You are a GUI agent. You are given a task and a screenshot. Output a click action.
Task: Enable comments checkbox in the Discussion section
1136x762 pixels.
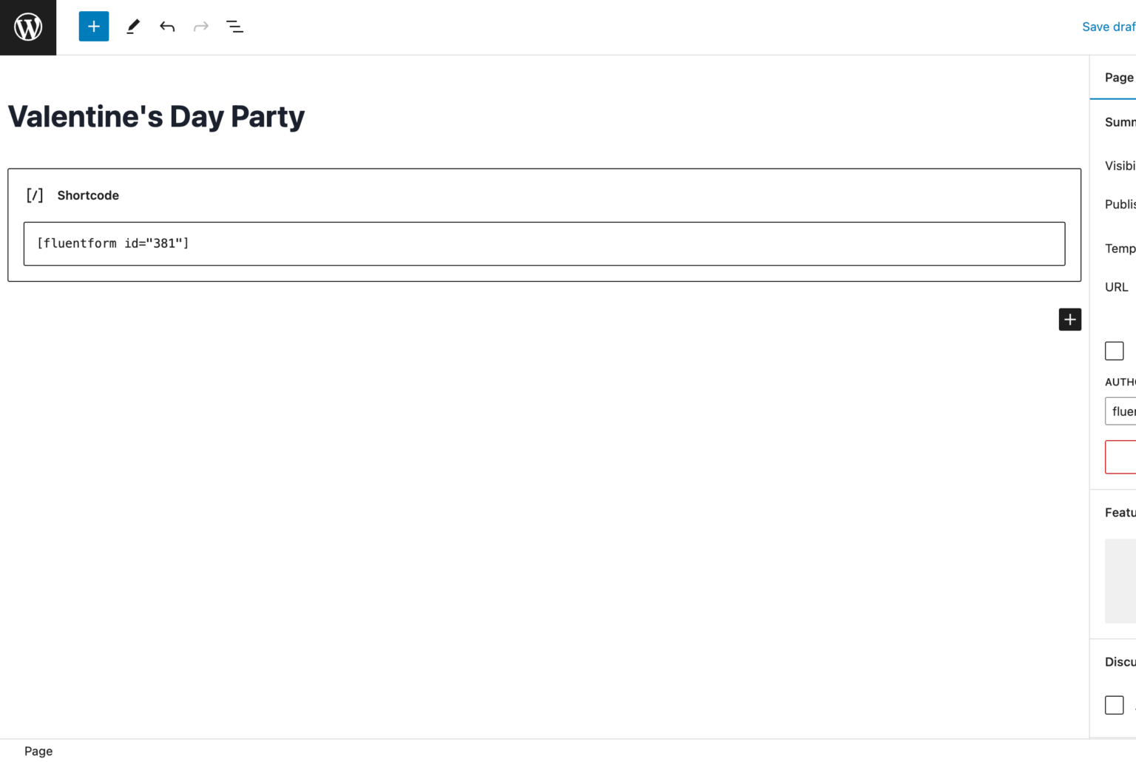(x=1114, y=704)
